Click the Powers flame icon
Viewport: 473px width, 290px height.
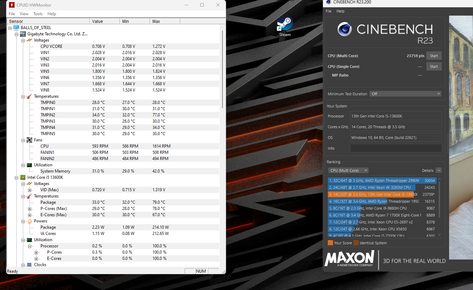[x=29, y=221]
